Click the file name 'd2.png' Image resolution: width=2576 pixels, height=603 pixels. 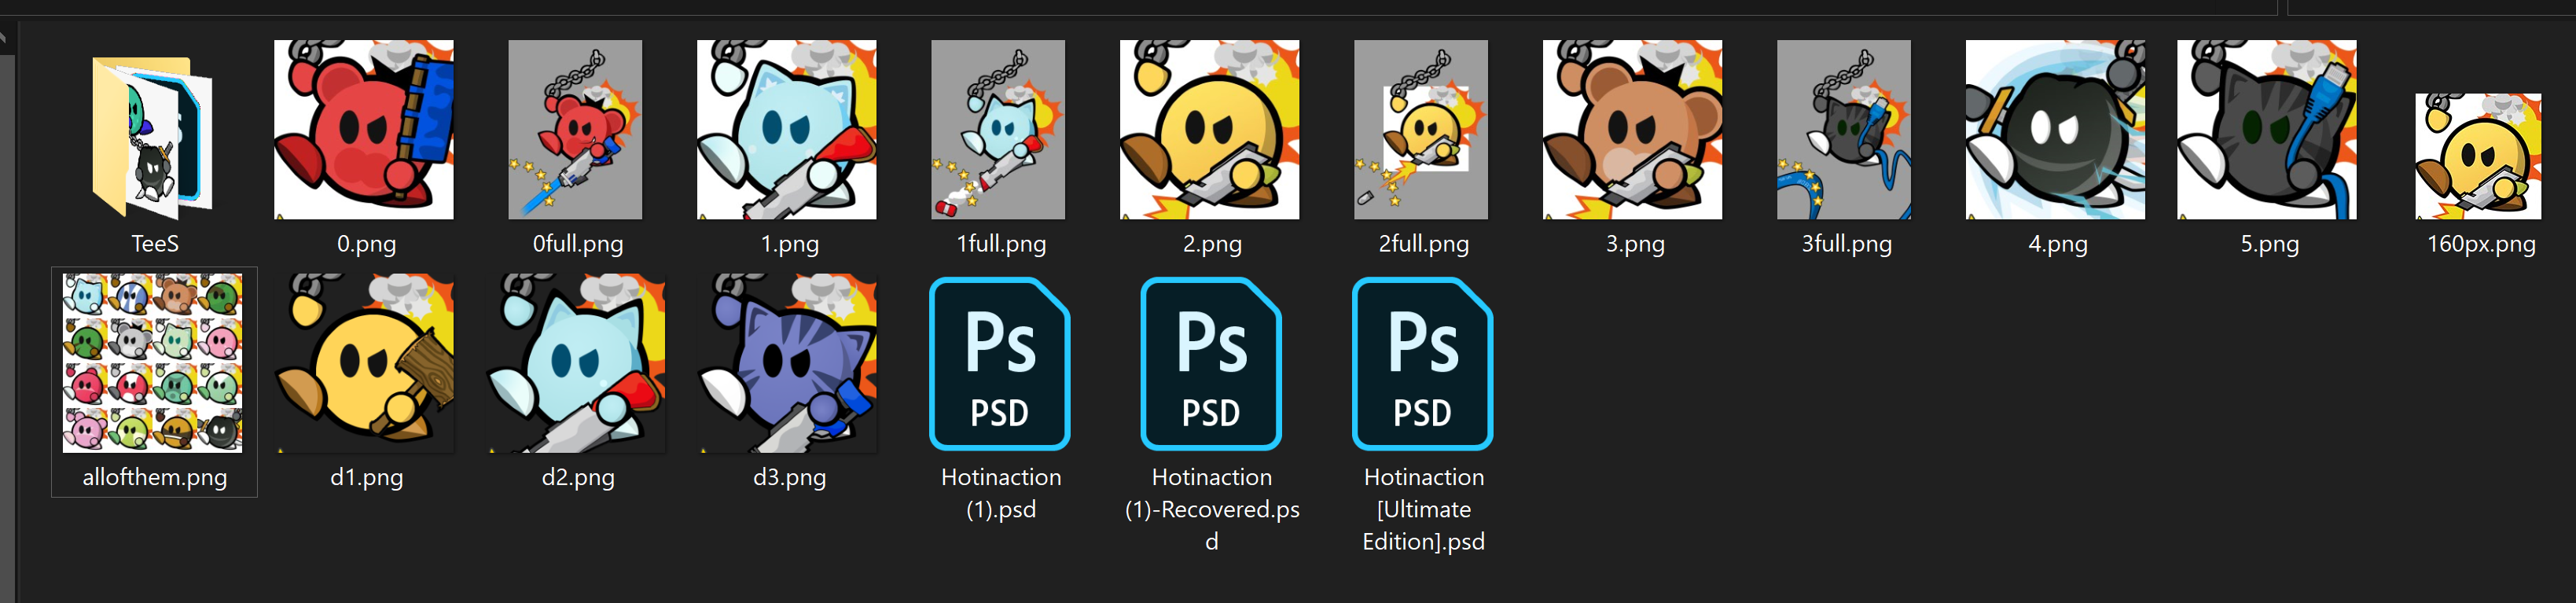click(x=578, y=478)
